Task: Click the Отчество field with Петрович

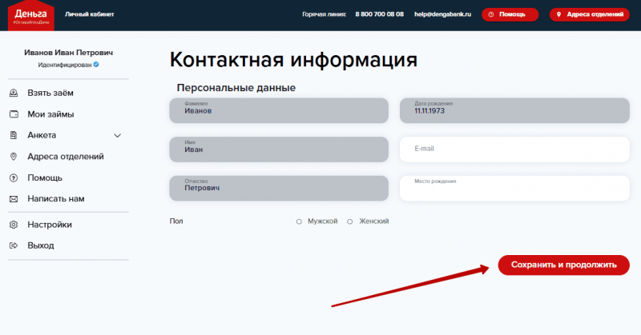Action: pyautogui.click(x=279, y=188)
